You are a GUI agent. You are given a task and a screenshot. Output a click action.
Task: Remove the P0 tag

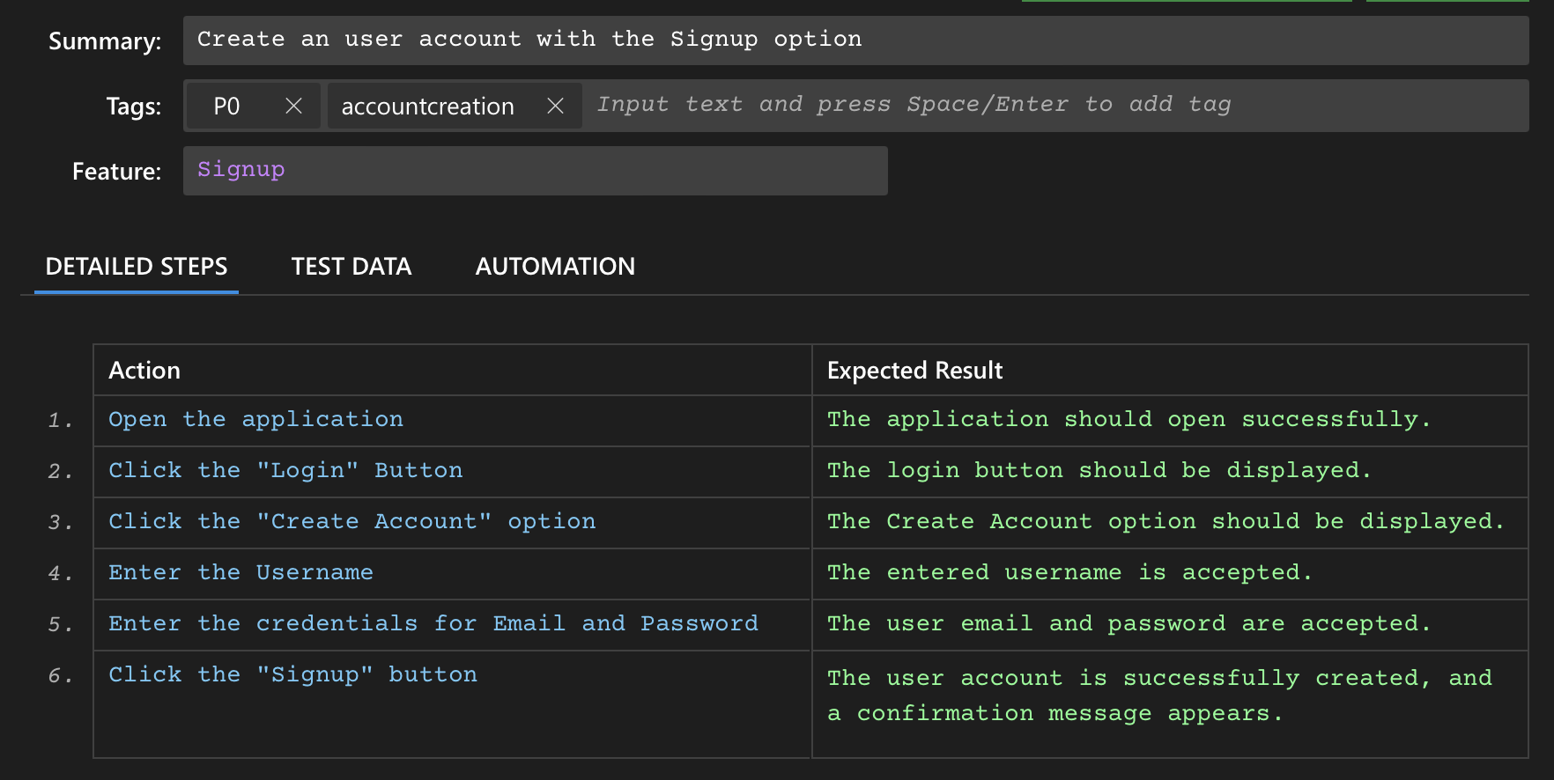point(294,107)
